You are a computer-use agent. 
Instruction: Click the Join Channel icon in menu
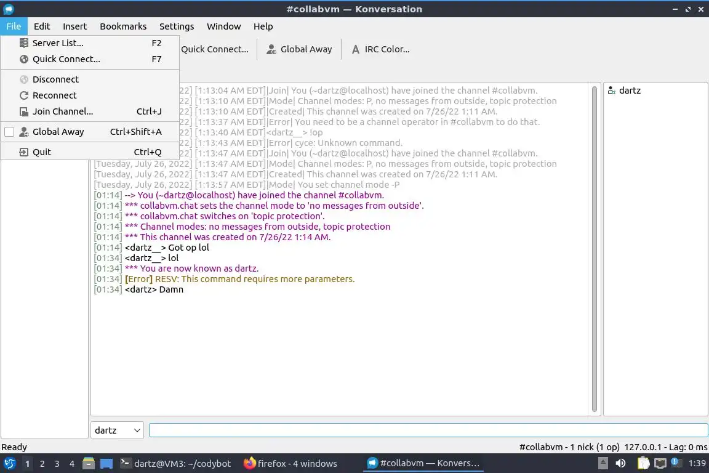(24, 111)
